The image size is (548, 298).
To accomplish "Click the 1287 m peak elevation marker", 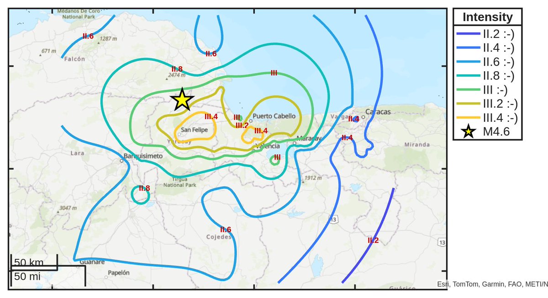I will [108, 39].
